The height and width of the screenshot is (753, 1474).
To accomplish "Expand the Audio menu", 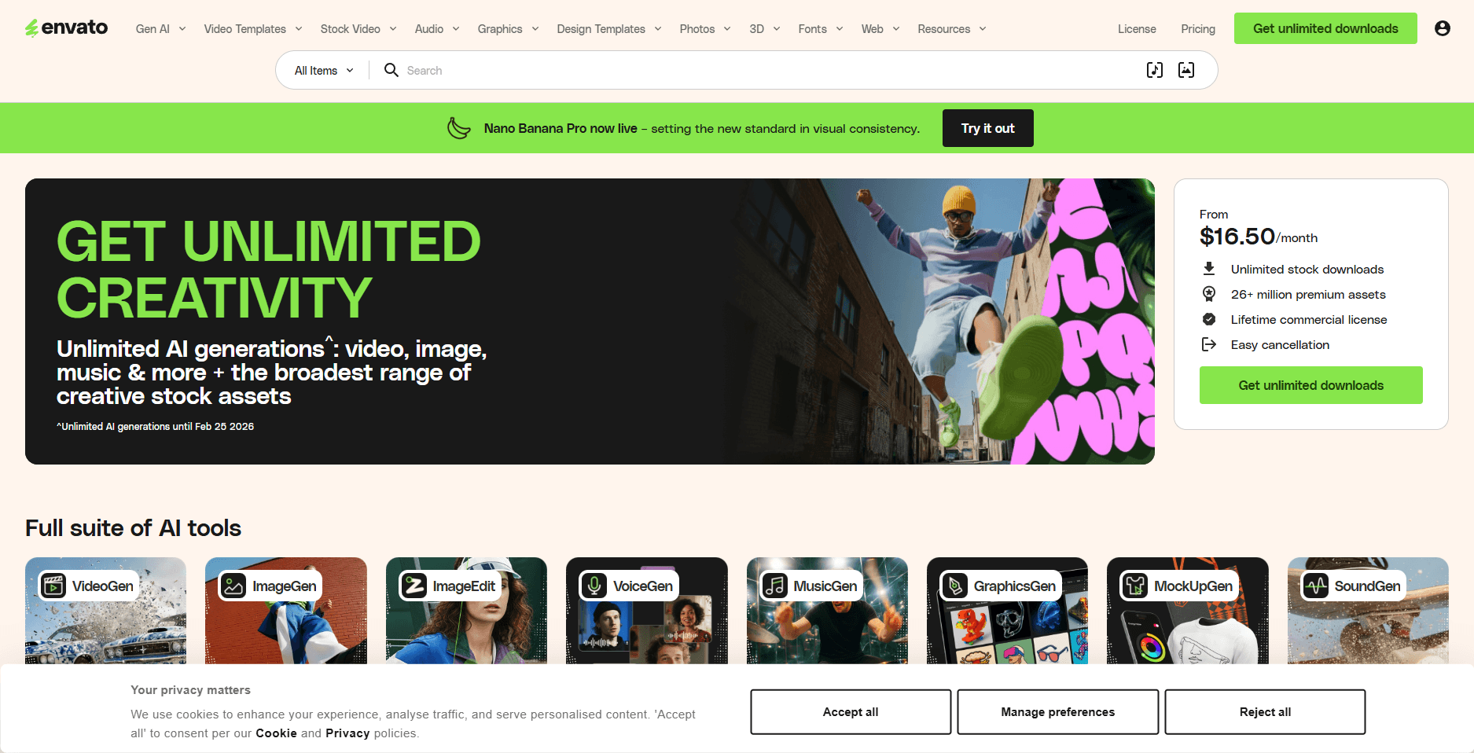I will pyautogui.click(x=437, y=29).
